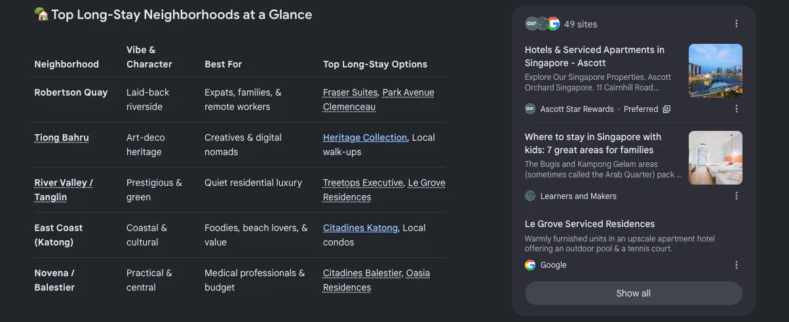This screenshot has width=789, height=322.
Task: Open the Citadines Katong link
Action: (360, 228)
